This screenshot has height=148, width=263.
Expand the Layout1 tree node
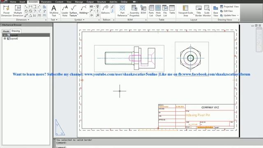click(x=5, y=35)
